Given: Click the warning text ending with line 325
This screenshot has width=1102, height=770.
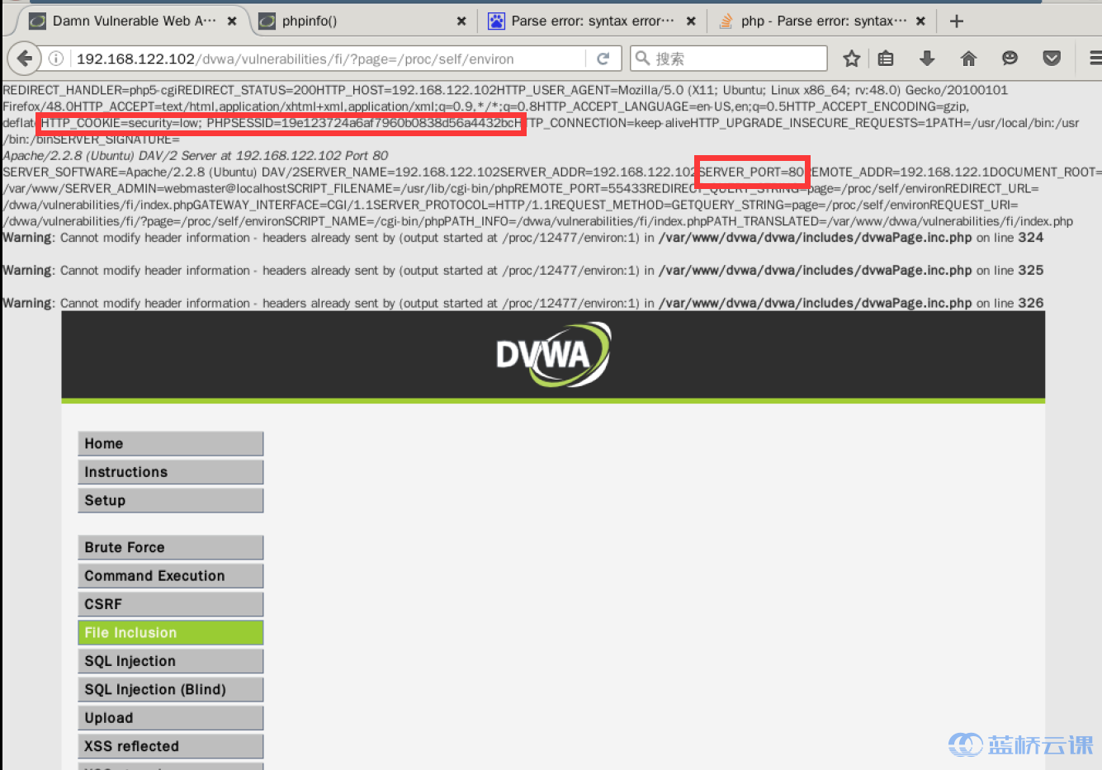Looking at the screenshot, I should [523, 271].
